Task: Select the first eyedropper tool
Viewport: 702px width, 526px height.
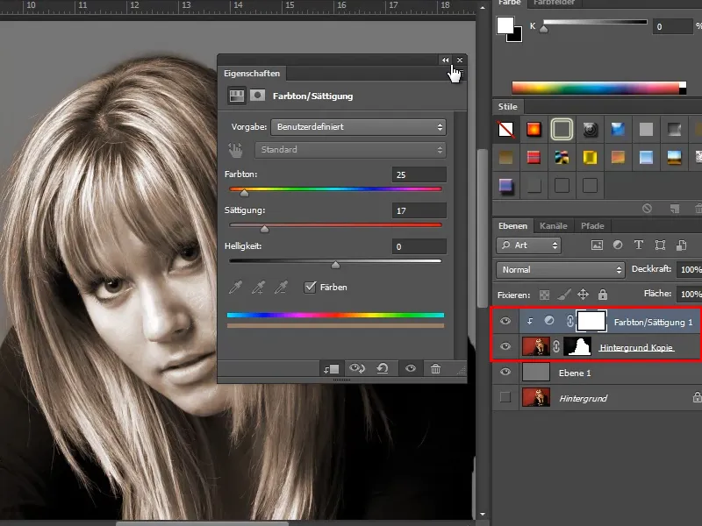Action: click(x=235, y=288)
